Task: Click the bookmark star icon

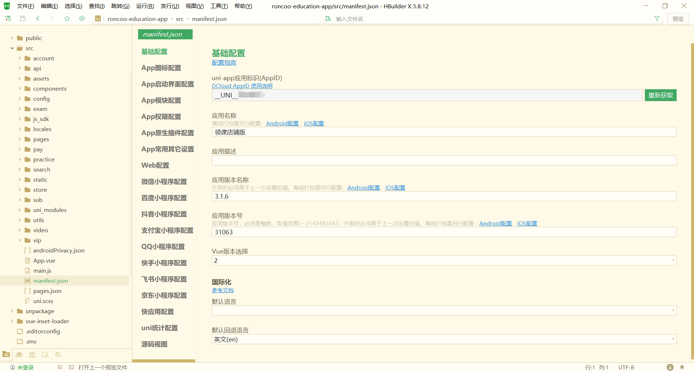Action: 67,18
